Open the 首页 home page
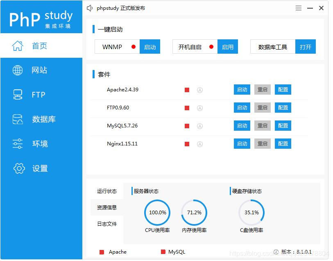This screenshot has height=261, width=333. [41, 45]
